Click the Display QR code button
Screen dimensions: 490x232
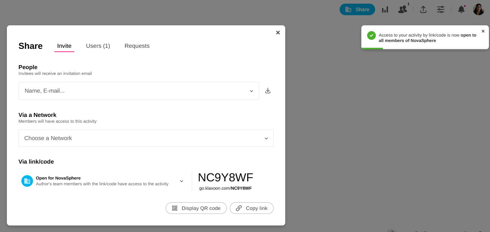pyautogui.click(x=196, y=208)
